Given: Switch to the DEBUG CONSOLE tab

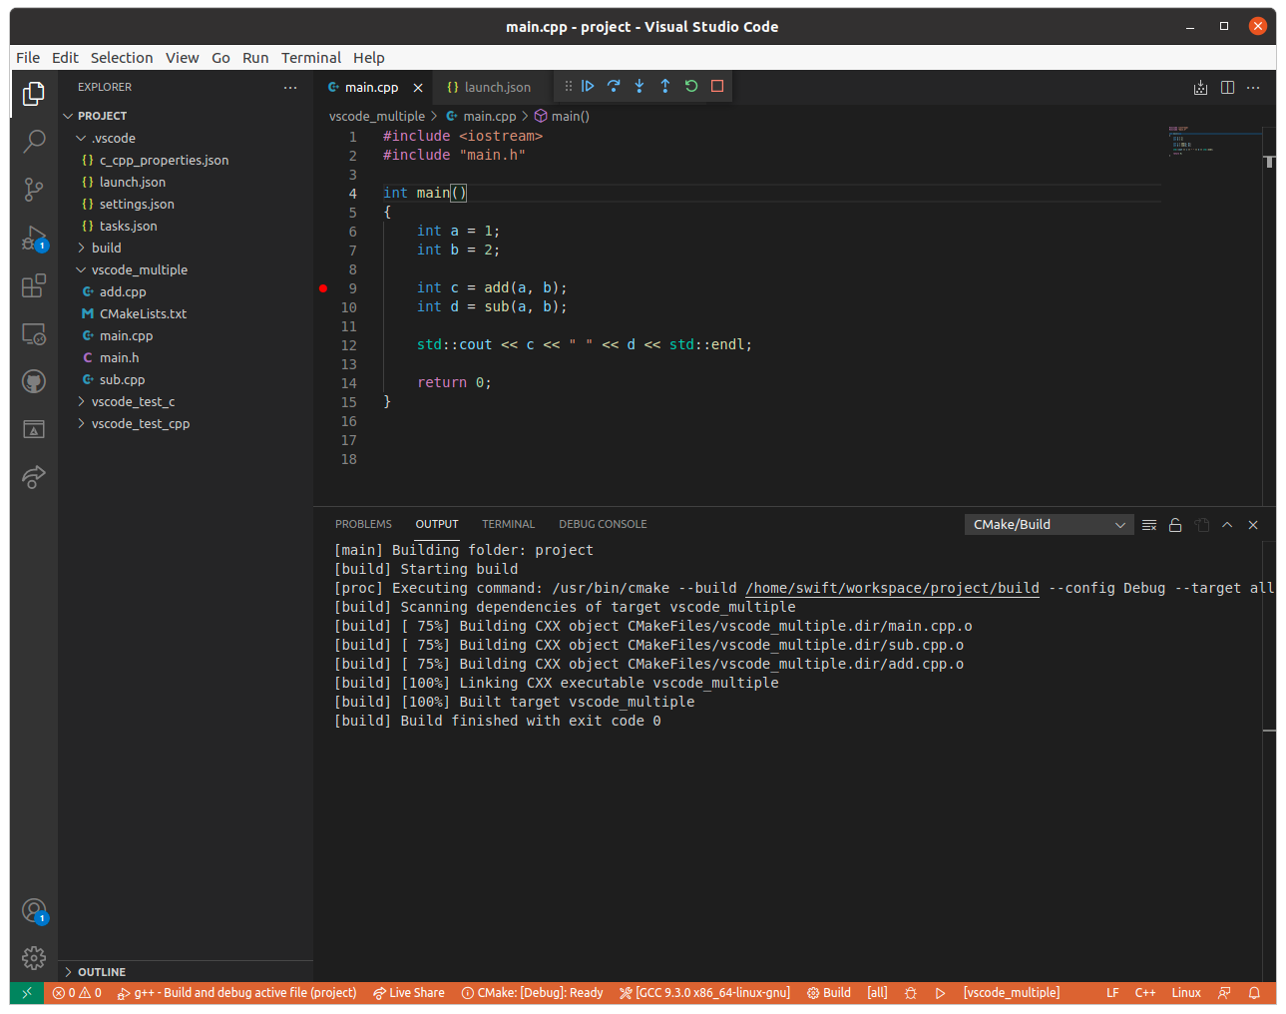Looking at the screenshot, I should [x=603, y=524].
